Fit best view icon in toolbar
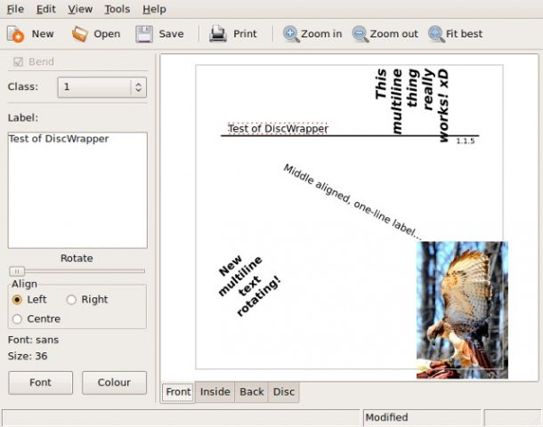Screen dimensions: 543x427 pyautogui.click(x=436, y=34)
